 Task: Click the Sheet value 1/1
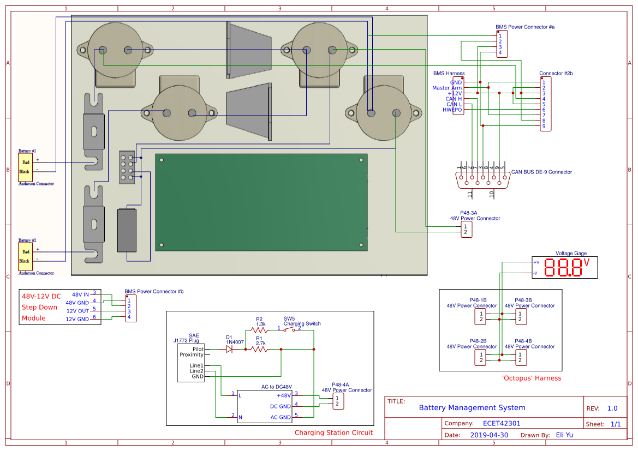point(616,424)
